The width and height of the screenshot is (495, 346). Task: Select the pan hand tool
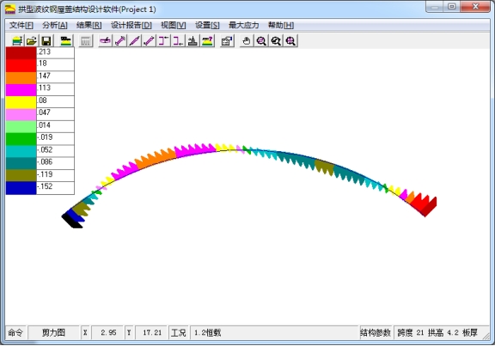(x=247, y=41)
